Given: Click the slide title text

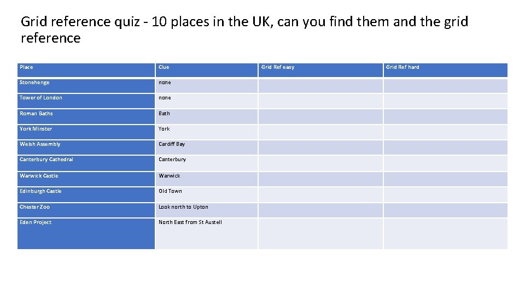Looking at the screenshot, I should tap(244, 30).
